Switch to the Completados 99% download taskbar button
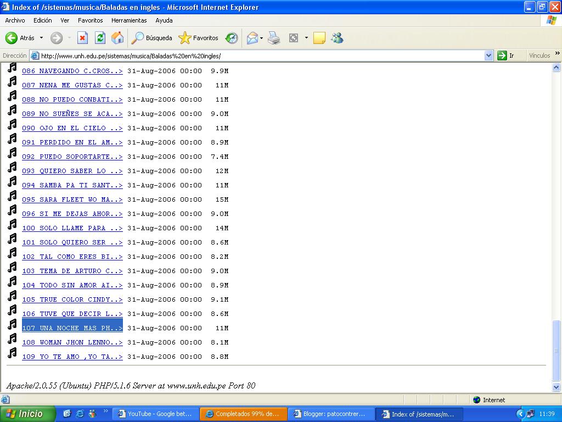The height and width of the screenshot is (422, 562). click(x=244, y=414)
